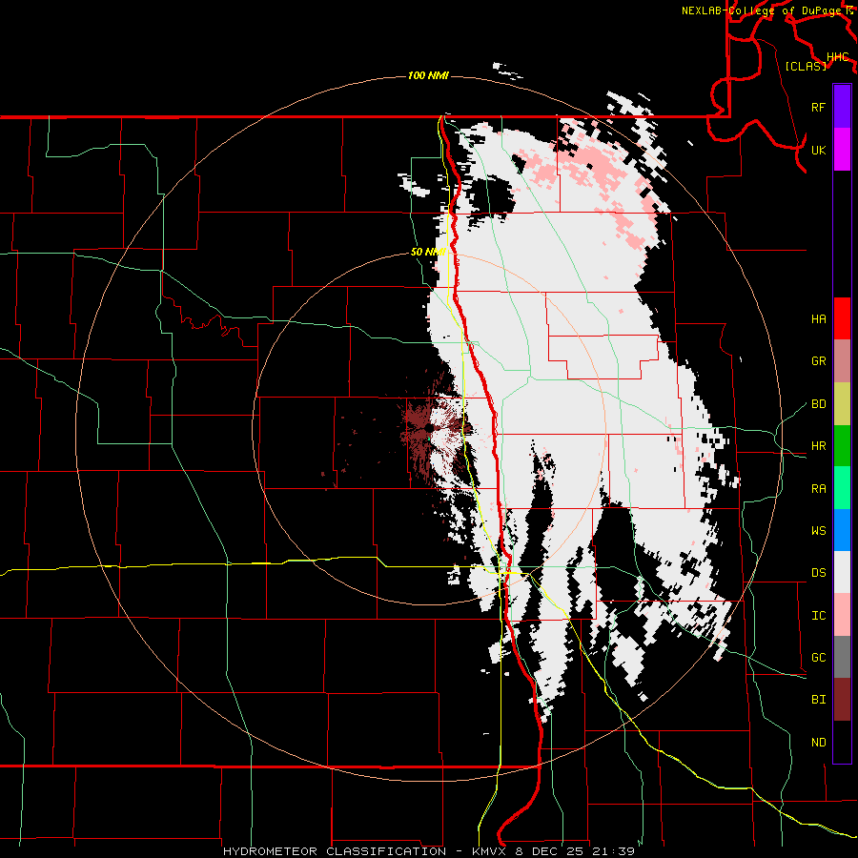Pick the RA light-green legend swatch
This screenshot has width=858, height=858.
coord(842,488)
